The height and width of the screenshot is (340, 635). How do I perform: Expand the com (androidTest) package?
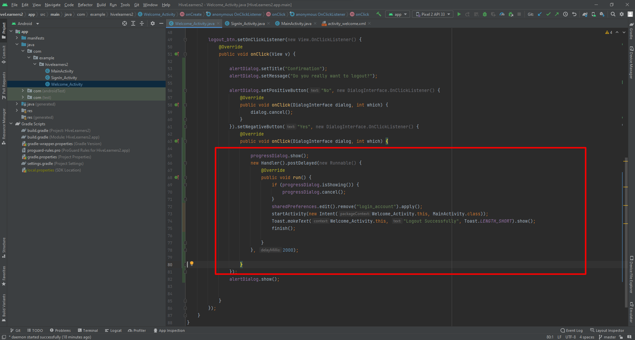[23, 91]
